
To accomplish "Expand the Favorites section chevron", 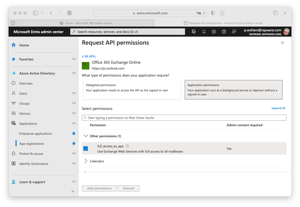I will point(74,59).
